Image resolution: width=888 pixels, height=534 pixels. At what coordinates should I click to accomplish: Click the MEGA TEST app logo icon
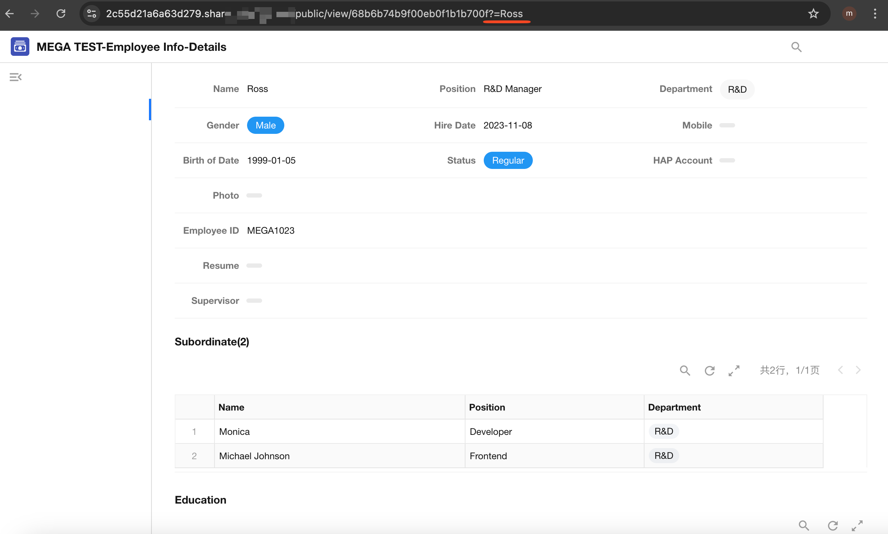pyautogui.click(x=20, y=47)
